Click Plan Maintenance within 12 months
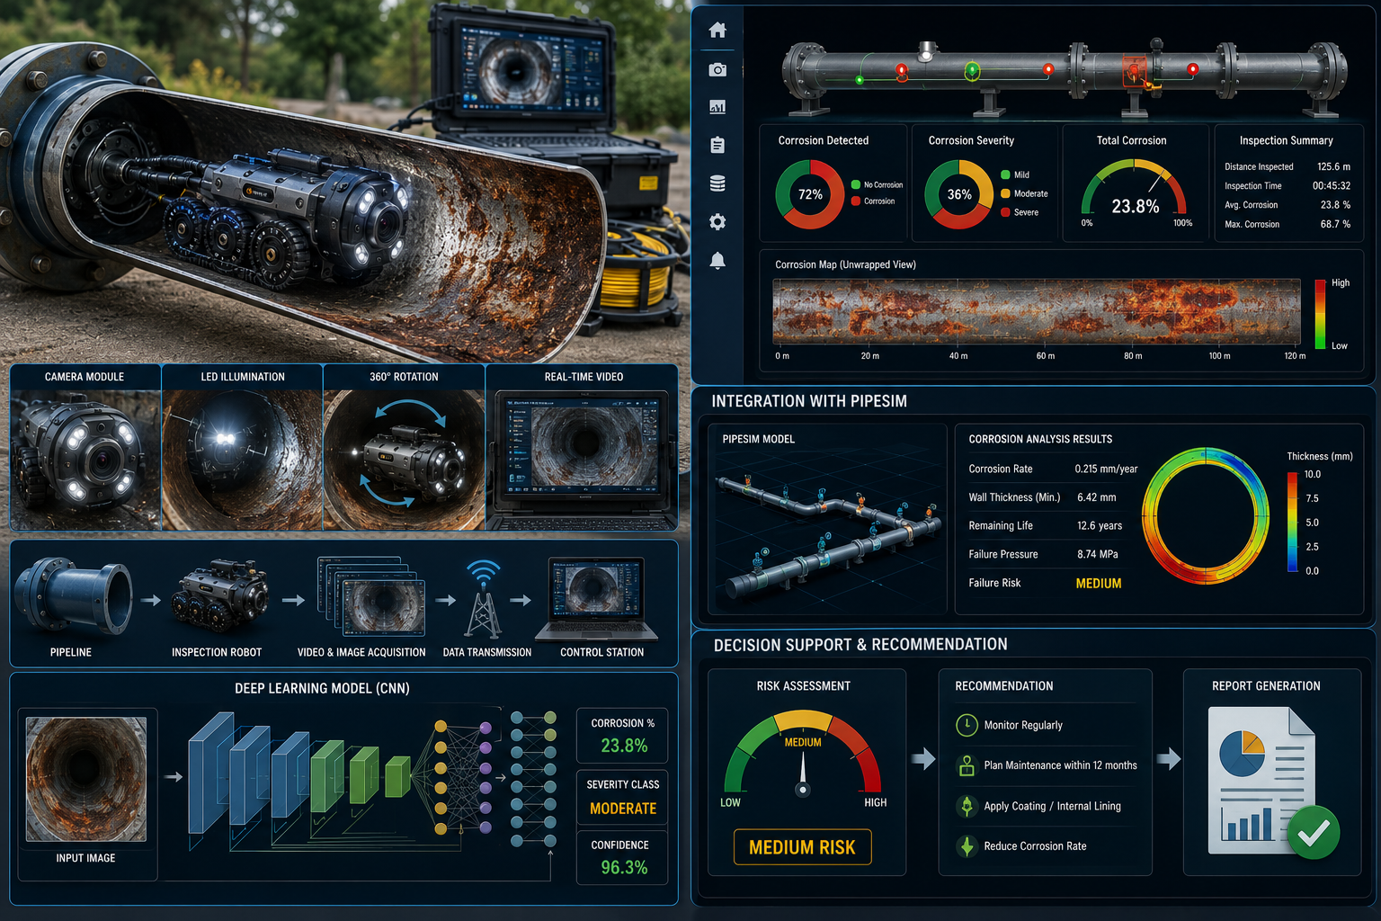This screenshot has height=921, width=1381. pyautogui.click(x=1060, y=765)
